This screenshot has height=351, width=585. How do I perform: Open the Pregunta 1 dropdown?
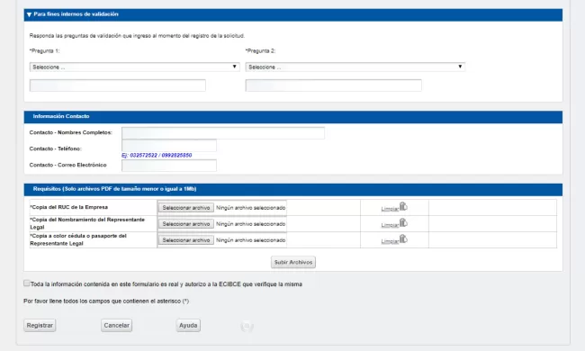point(134,67)
